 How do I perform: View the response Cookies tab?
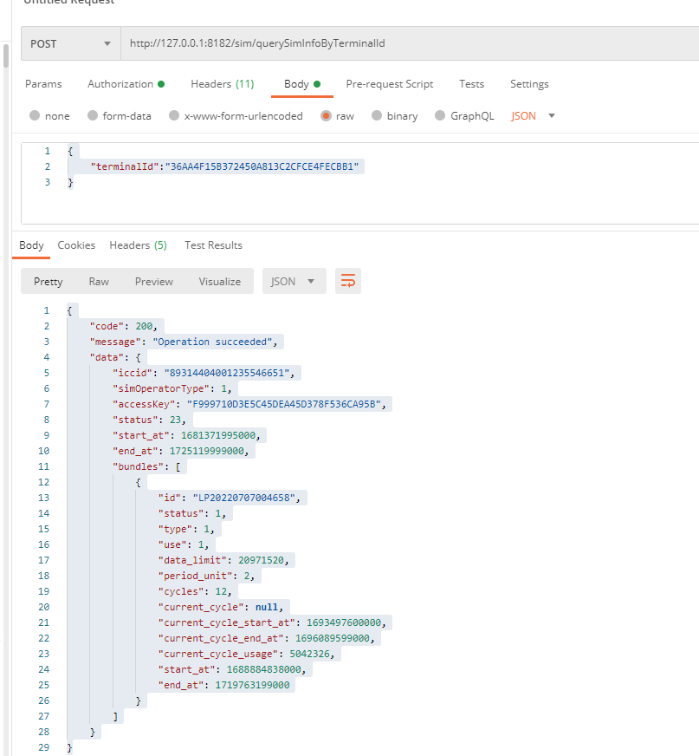(x=76, y=245)
